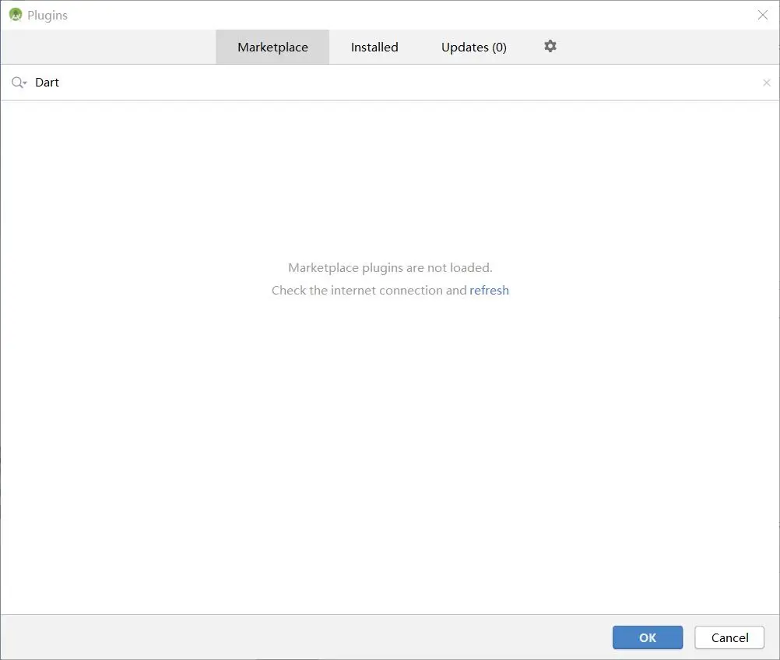Image resolution: width=780 pixels, height=660 pixels.
Task: Open the plugin settings gear menu
Action: point(550,46)
